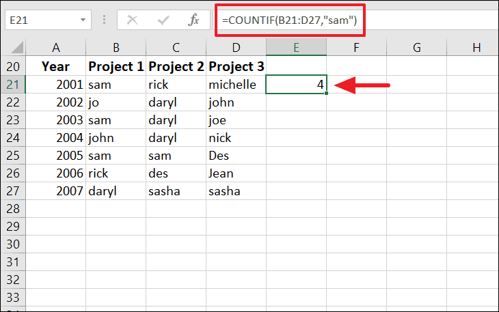Select column G header

coord(416,47)
